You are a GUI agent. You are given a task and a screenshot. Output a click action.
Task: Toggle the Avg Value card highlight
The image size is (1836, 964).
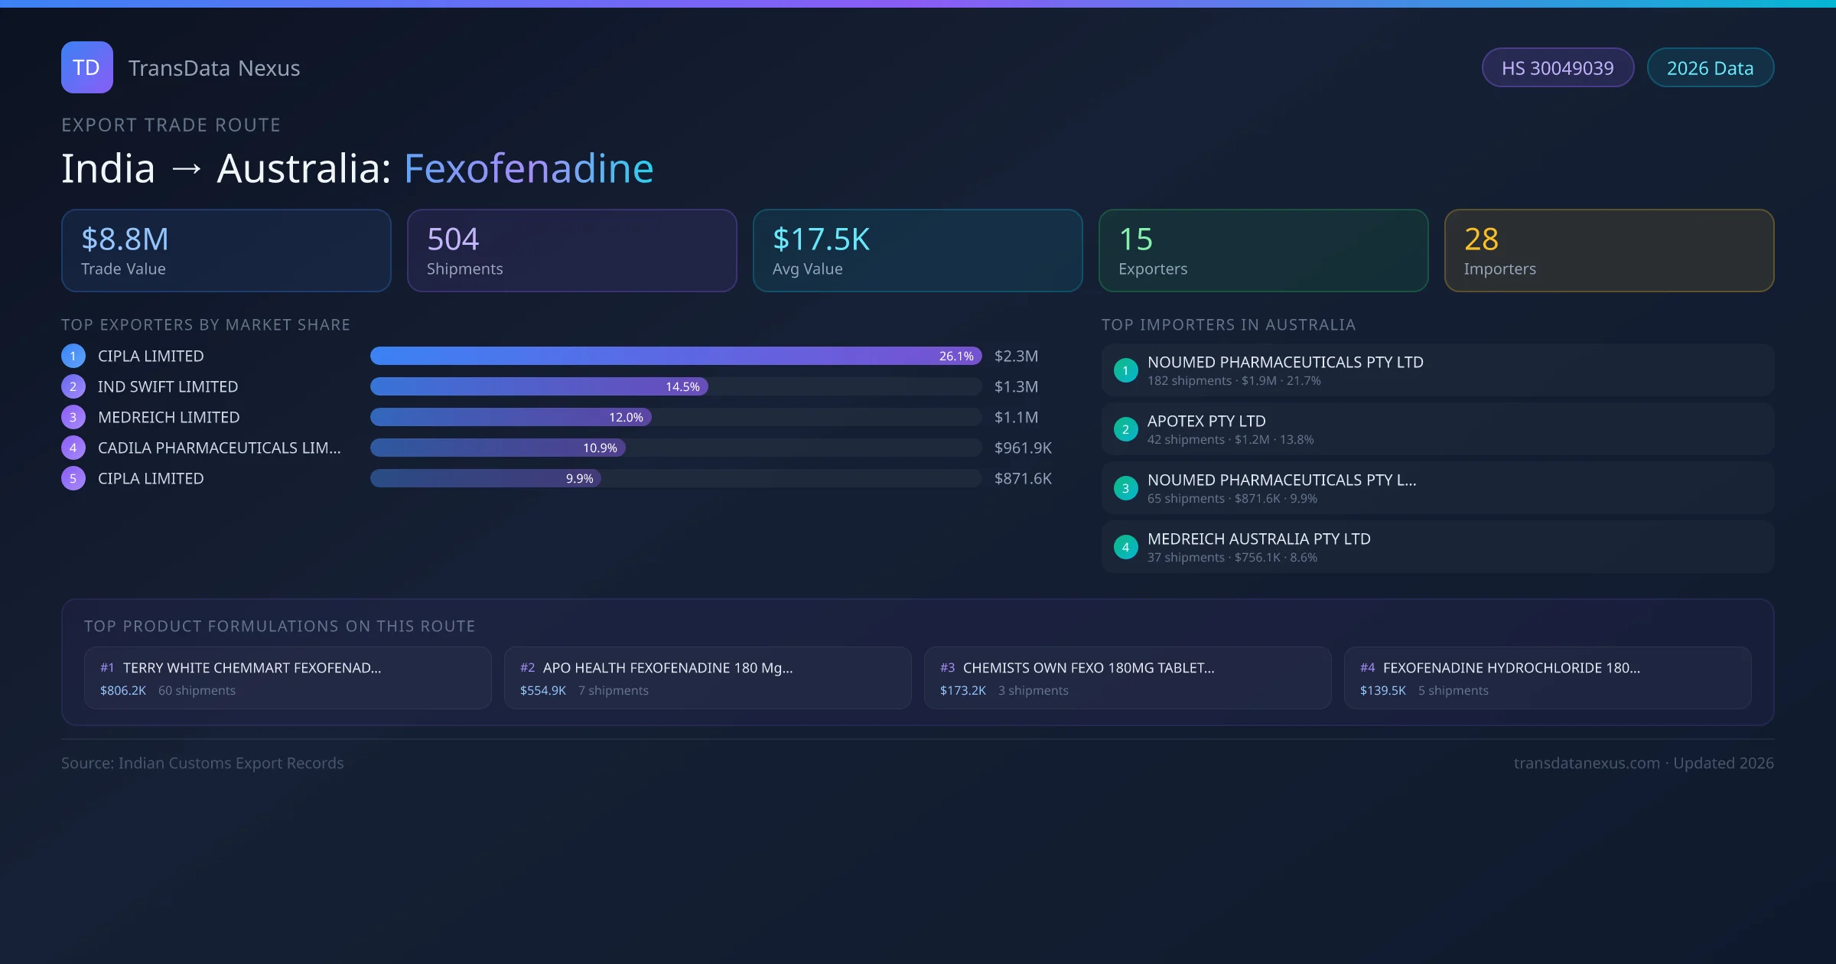click(917, 250)
